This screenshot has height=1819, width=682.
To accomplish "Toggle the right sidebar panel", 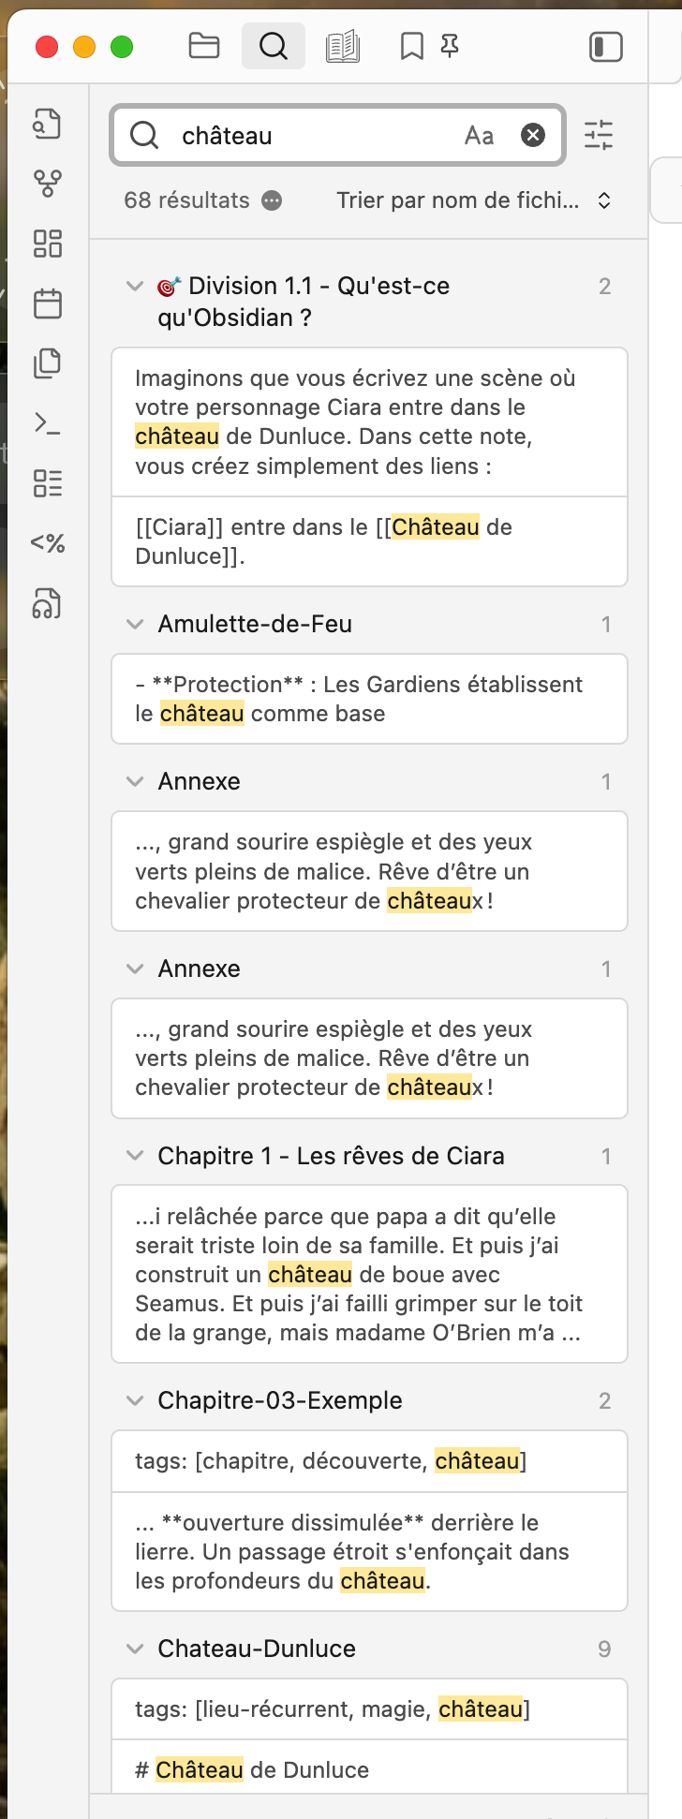I will coord(605,45).
